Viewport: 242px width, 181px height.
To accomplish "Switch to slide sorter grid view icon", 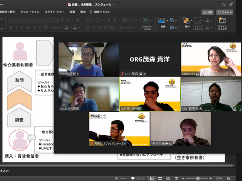I will [160, 178].
